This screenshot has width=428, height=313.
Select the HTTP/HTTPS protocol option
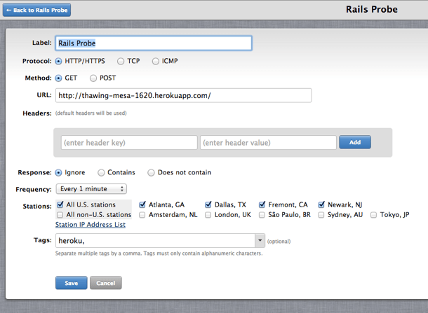coord(58,62)
